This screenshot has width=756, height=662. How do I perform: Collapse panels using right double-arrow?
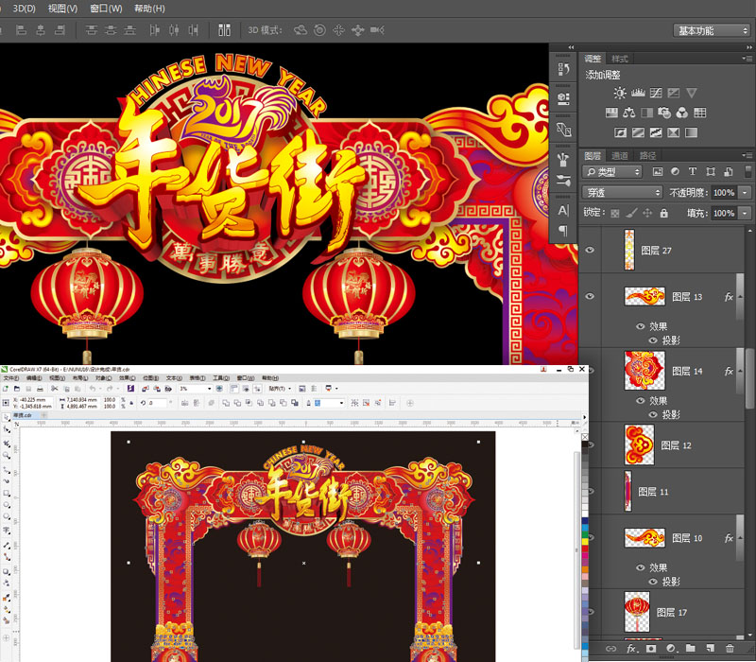coord(749,46)
